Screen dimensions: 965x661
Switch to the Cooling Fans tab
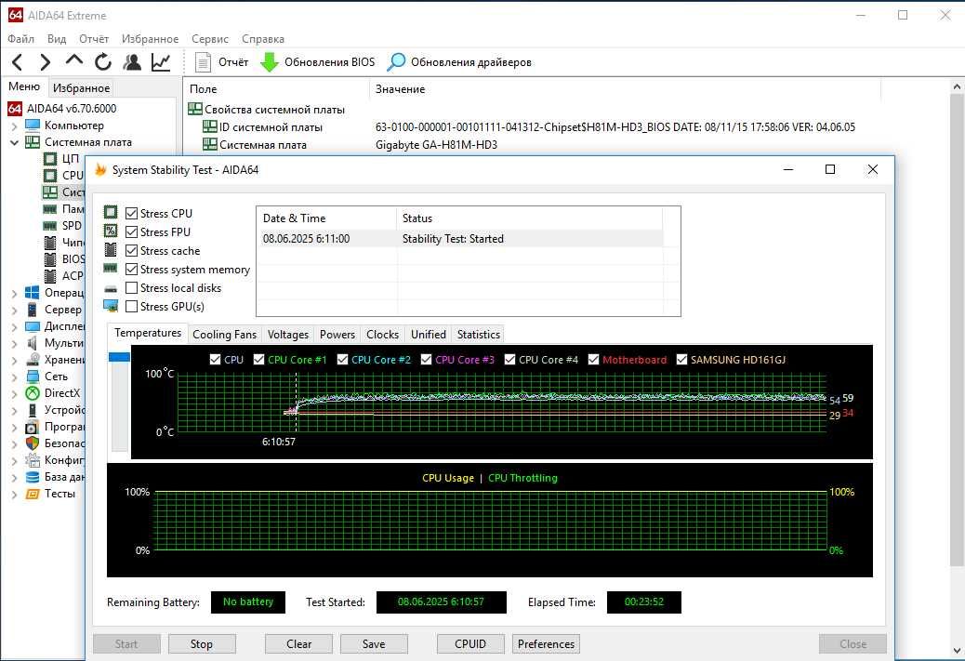pyautogui.click(x=225, y=334)
